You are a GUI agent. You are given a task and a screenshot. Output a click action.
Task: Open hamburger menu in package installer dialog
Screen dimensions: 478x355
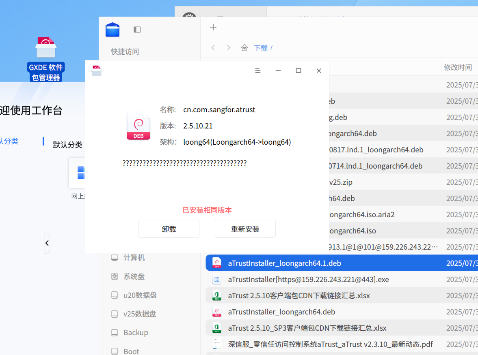click(257, 70)
